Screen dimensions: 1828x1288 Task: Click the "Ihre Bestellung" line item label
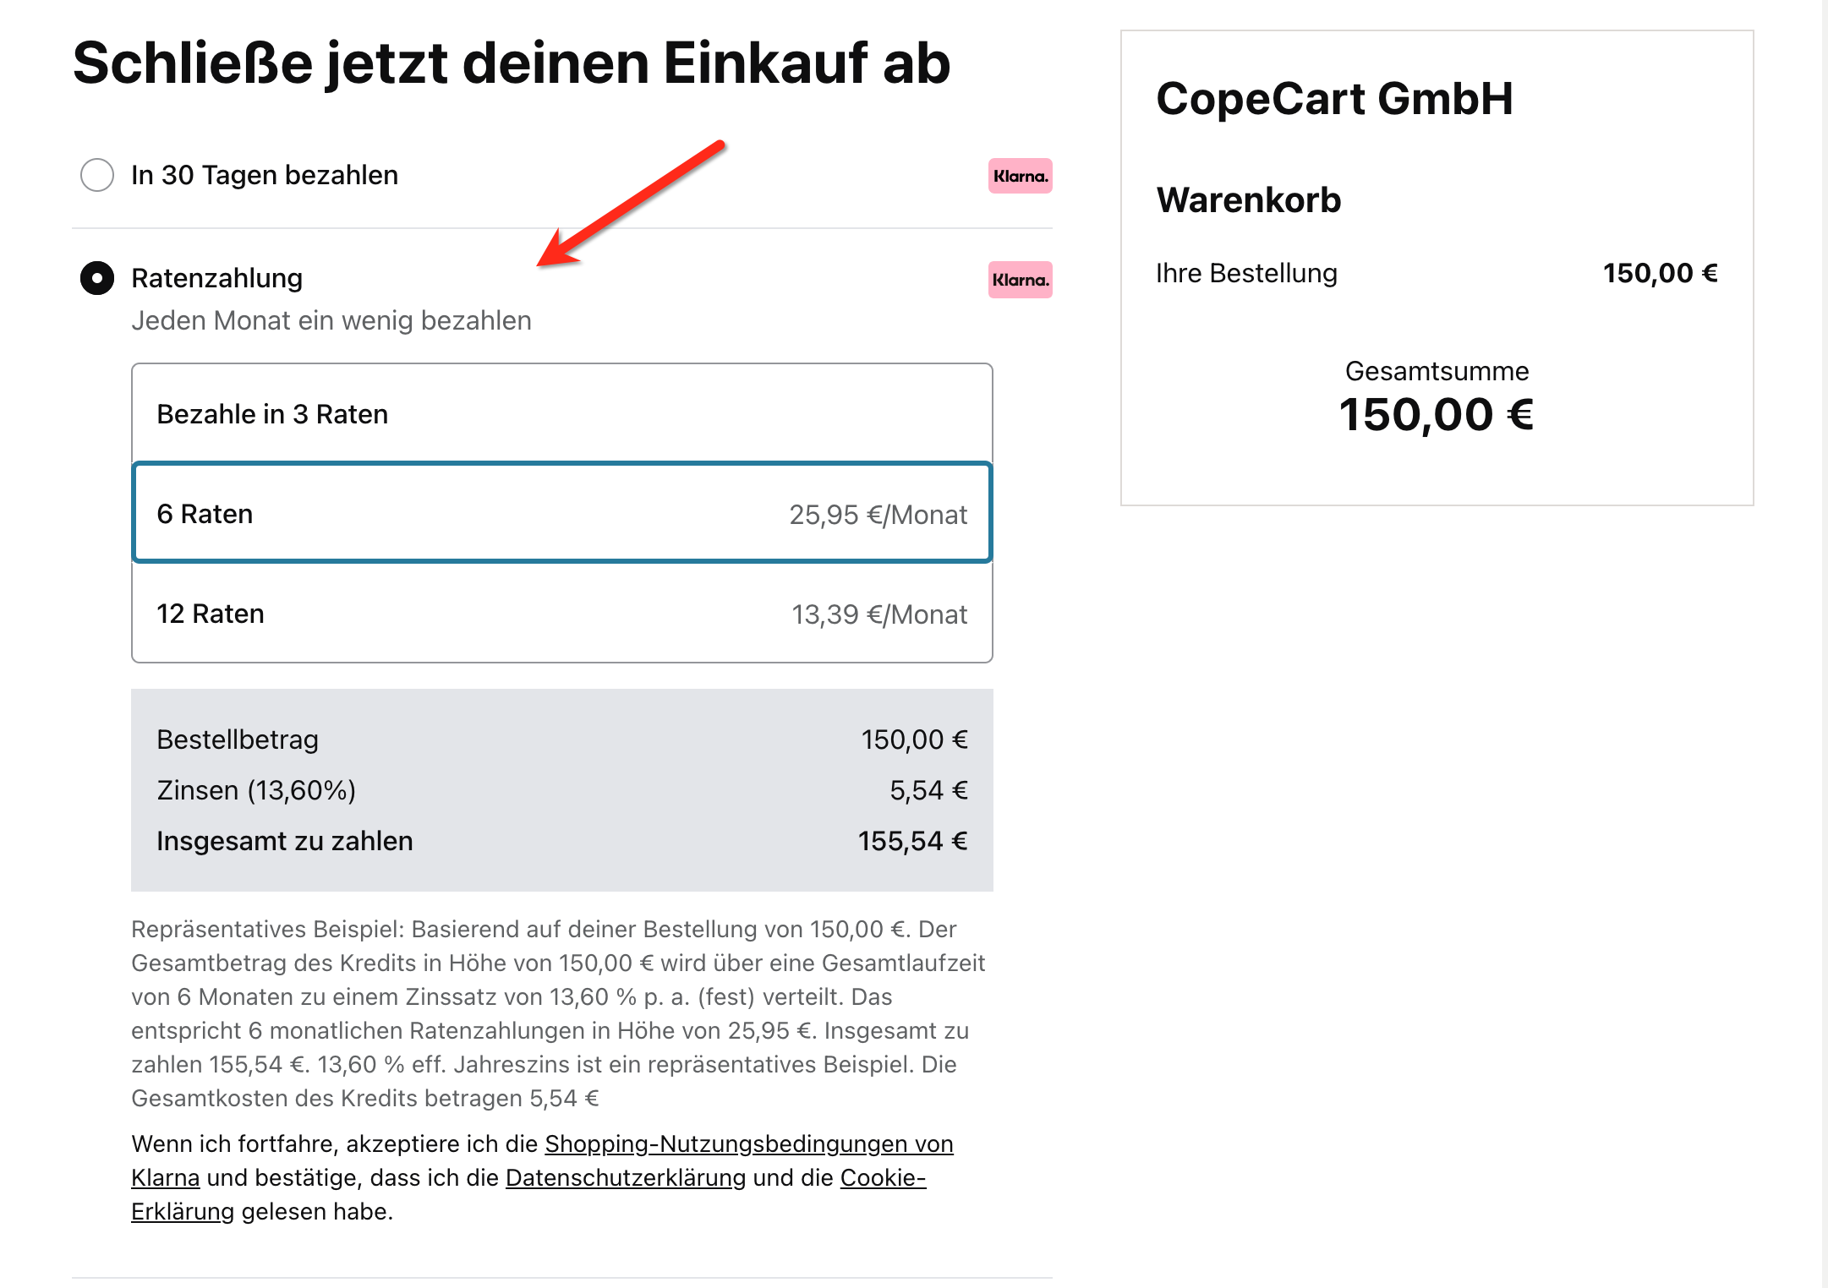(1246, 273)
